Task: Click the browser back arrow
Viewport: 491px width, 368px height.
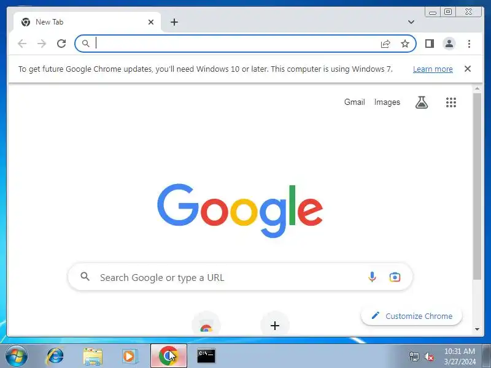Action: coord(22,44)
